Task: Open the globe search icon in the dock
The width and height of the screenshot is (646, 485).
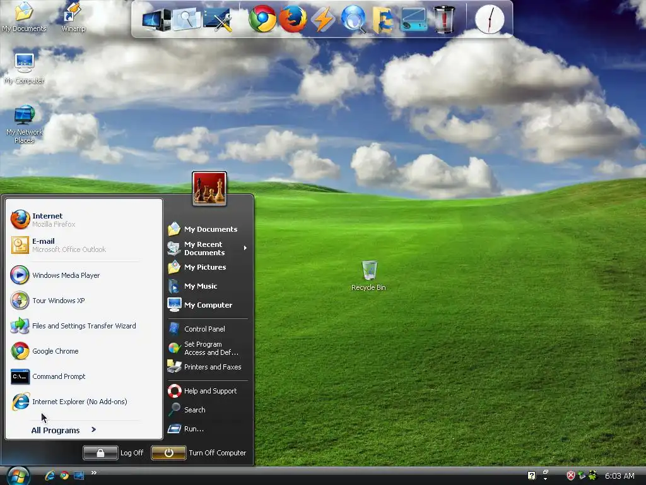Action: point(353,19)
